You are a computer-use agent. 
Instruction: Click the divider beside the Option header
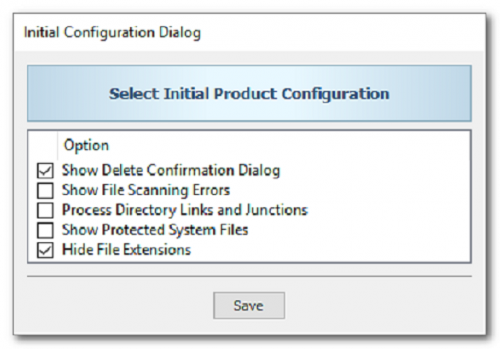(x=57, y=145)
